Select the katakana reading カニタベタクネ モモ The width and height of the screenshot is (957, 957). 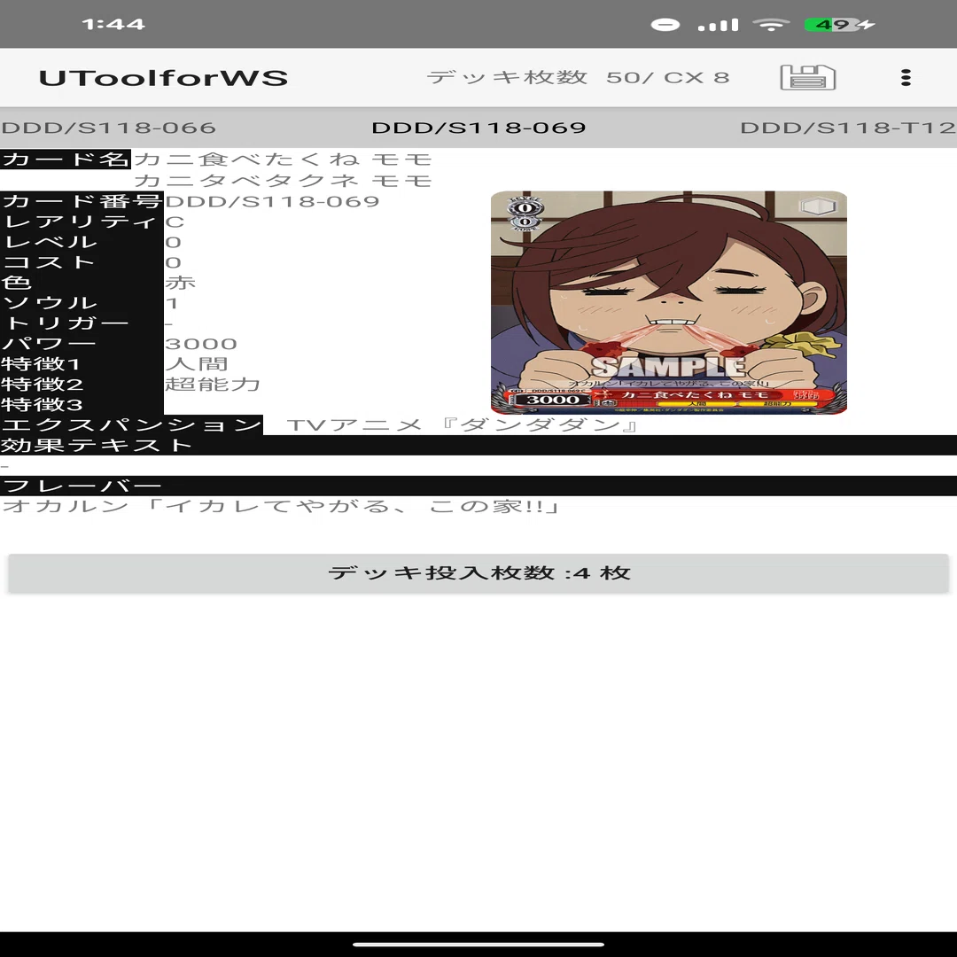pos(284,181)
